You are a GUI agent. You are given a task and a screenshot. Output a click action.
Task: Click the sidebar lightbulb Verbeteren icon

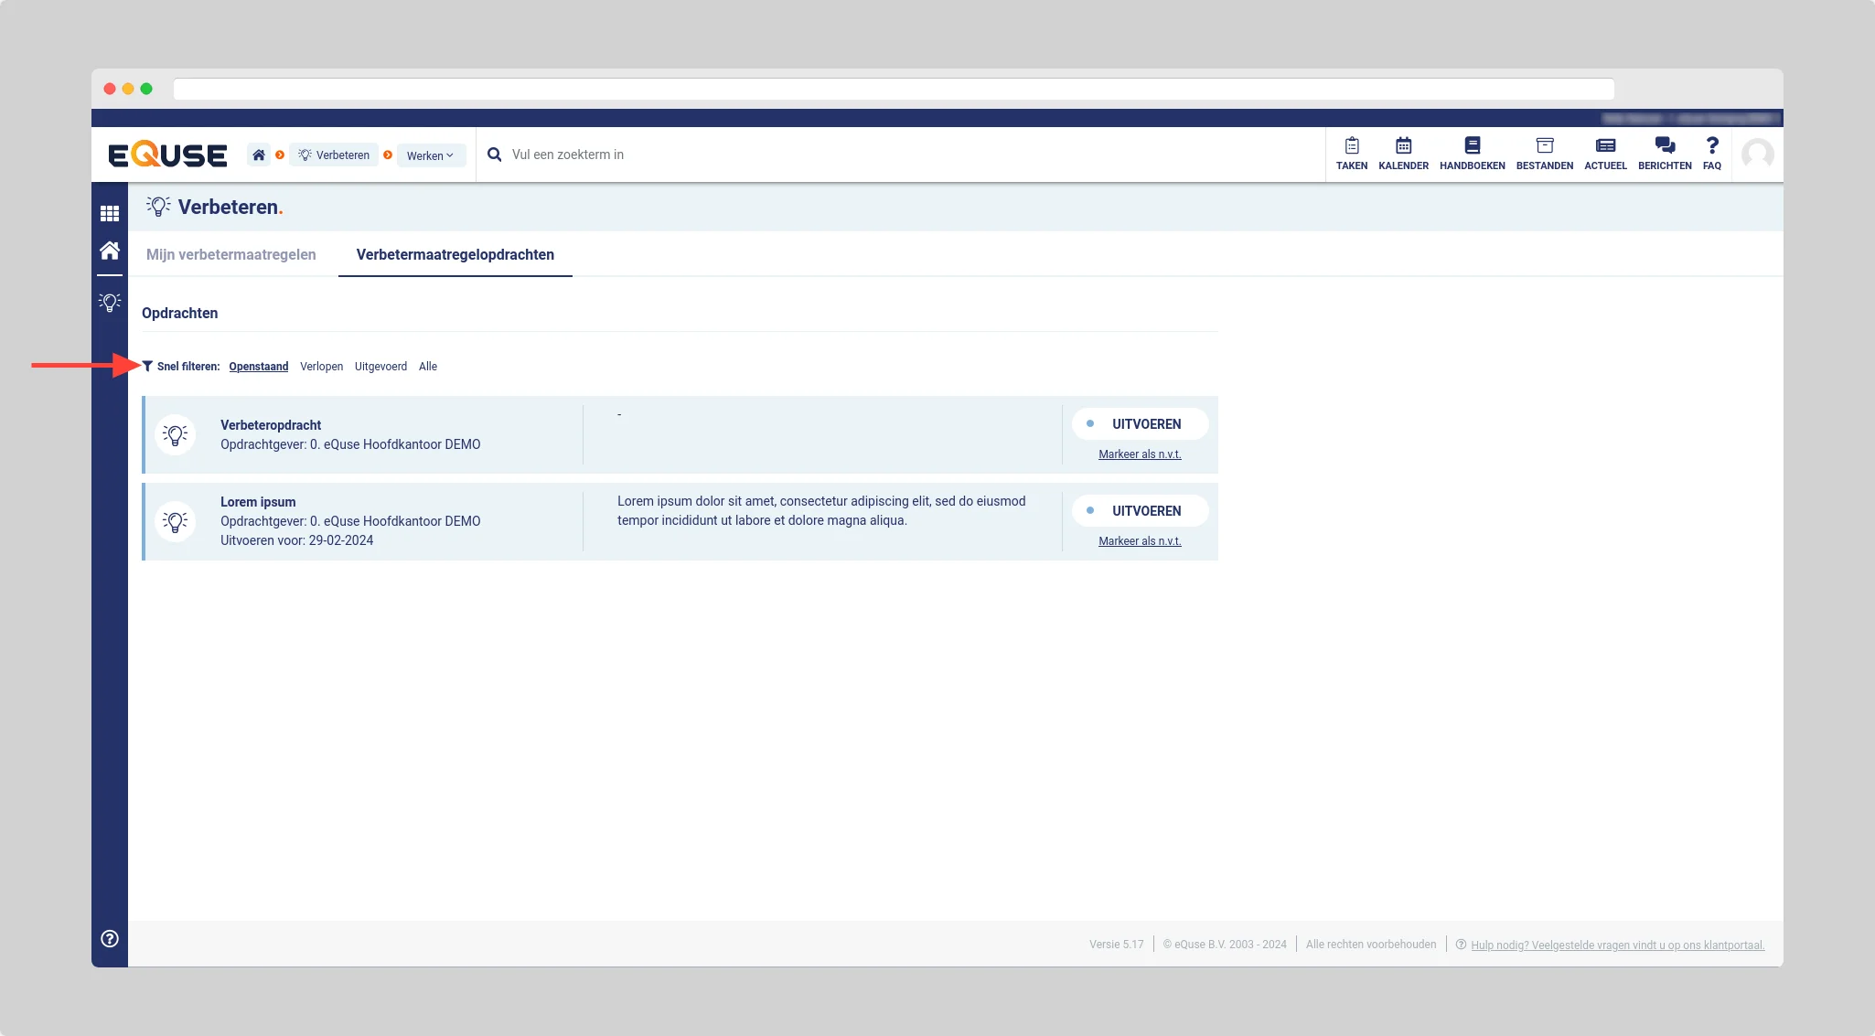click(x=110, y=302)
